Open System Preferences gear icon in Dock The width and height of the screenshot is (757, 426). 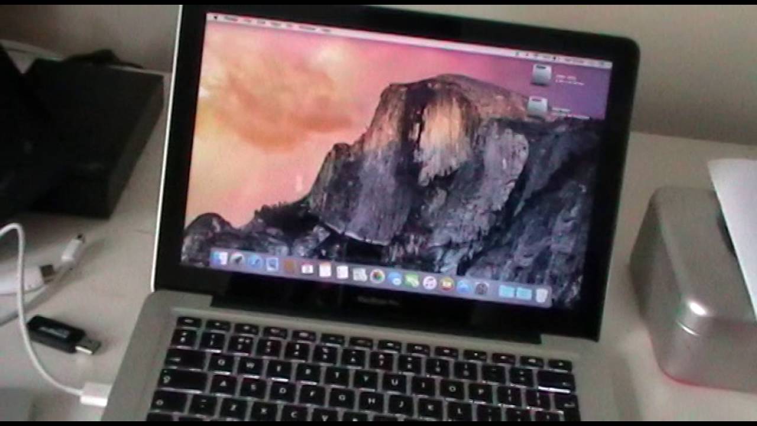(x=481, y=289)
